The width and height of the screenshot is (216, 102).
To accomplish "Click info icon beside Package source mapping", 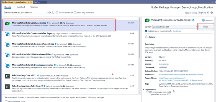I will (146, 31).
